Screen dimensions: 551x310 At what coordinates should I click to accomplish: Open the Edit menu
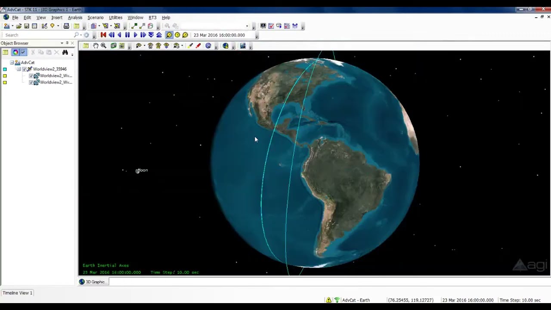(27, 18)
